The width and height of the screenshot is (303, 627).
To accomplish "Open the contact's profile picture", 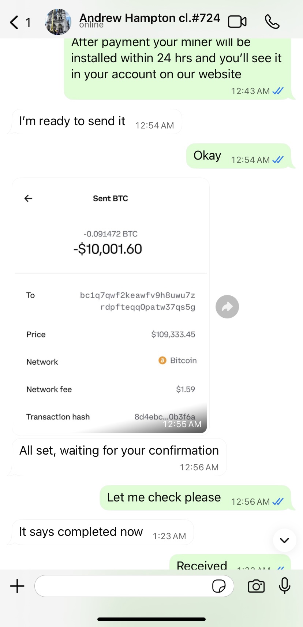I will (58, 22).
